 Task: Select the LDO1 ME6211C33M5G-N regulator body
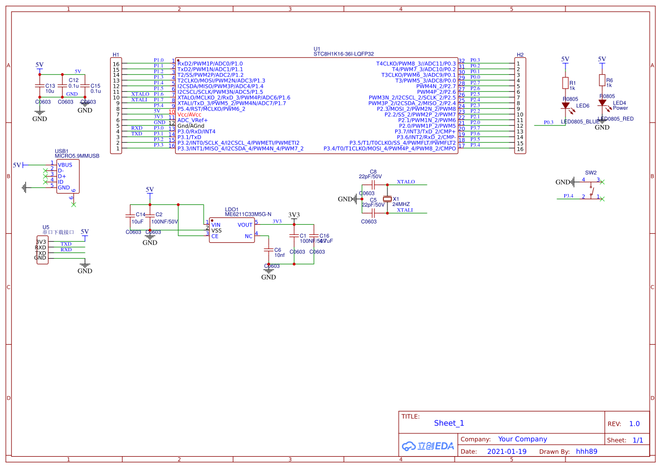click(231, 230)
